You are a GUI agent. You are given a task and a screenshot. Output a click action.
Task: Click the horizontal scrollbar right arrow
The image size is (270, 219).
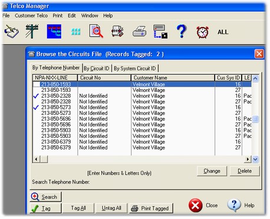(248, 159)
